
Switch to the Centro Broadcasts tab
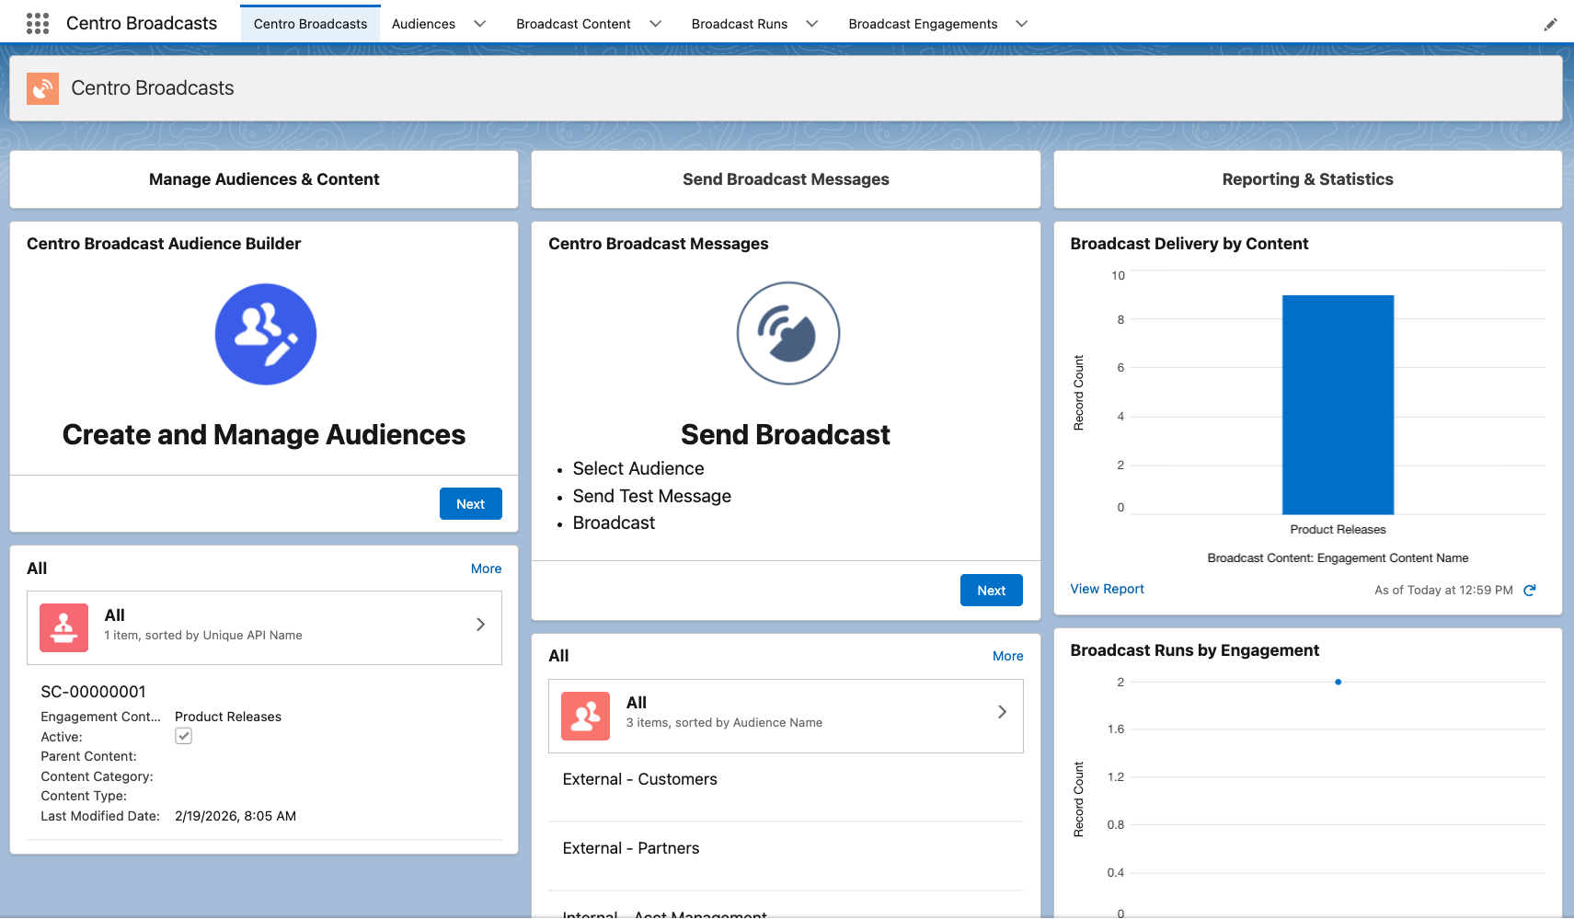point(310,24)
